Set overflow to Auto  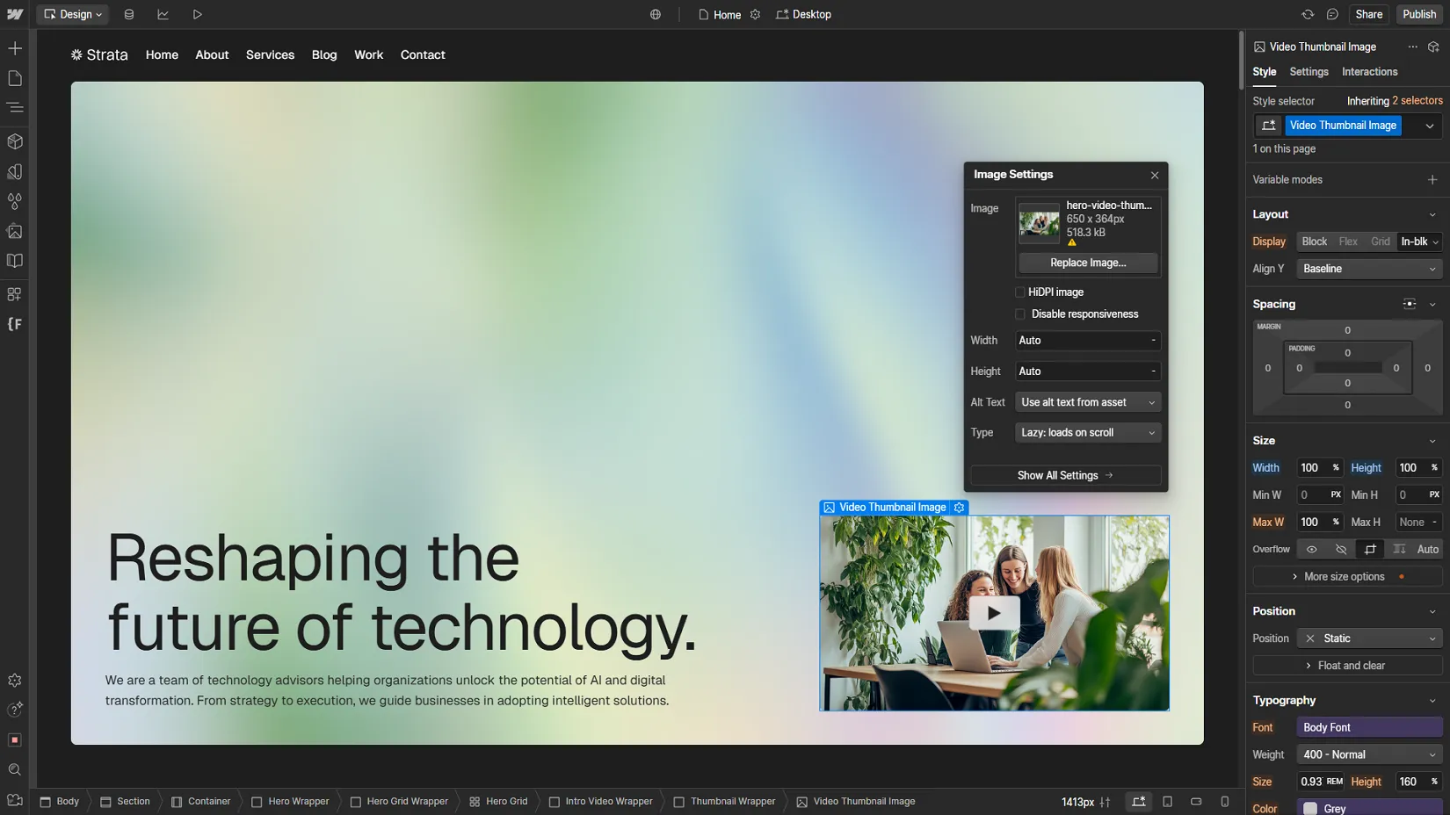click(1428, 549)
